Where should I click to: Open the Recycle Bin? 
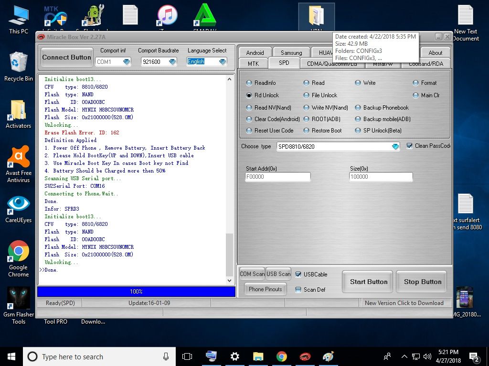click(19, 67)
